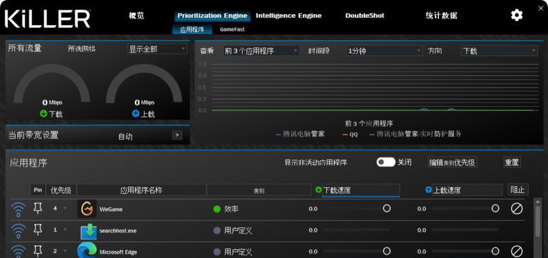Viewport: 548px width, 258px height.
Task: Click the 阻止 column header
Action: (518, 190)
